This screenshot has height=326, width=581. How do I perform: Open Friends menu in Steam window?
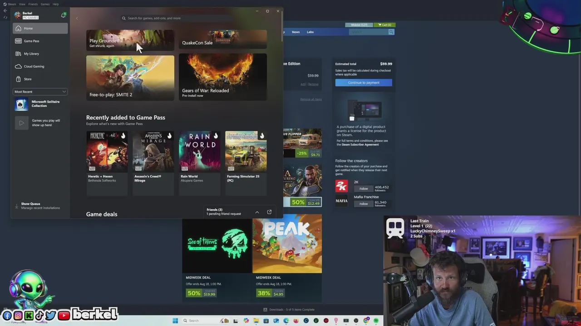pos(33,4)
